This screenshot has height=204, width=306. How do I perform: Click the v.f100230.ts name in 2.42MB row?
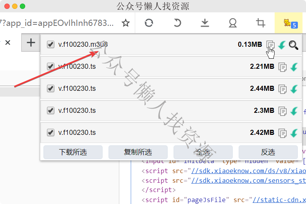pyautogui.click(x=77, y=133)
